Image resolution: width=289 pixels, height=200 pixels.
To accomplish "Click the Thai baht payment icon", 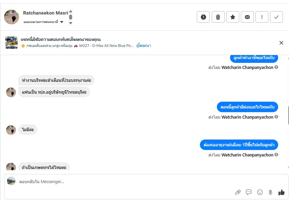I will [270, 192].
